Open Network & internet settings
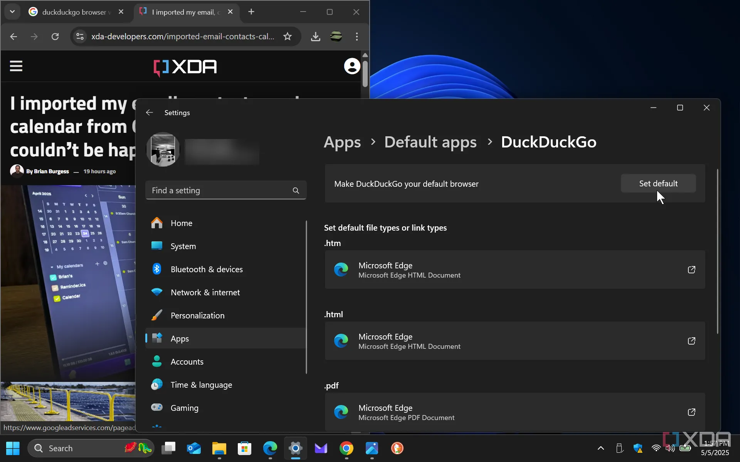This screenshot has width=740, height=462. tap(226, 292)
